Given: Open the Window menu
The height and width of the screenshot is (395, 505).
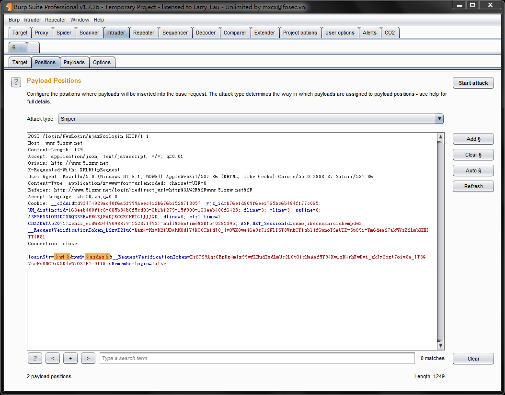Looking at the screenshot, I should 80,20.
